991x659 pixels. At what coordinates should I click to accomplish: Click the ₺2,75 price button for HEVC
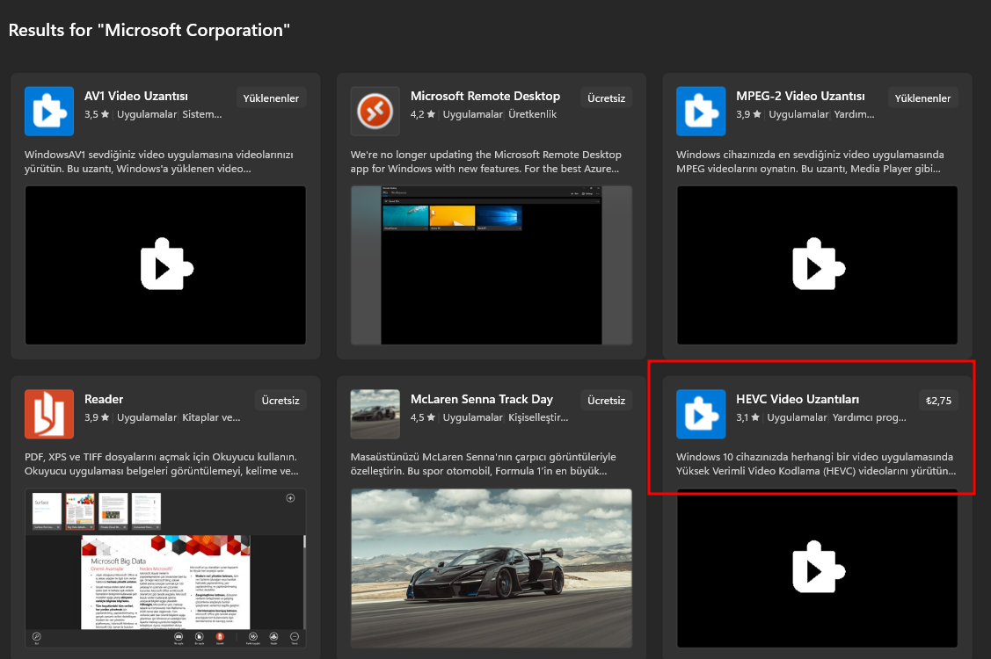coord(938,401)
